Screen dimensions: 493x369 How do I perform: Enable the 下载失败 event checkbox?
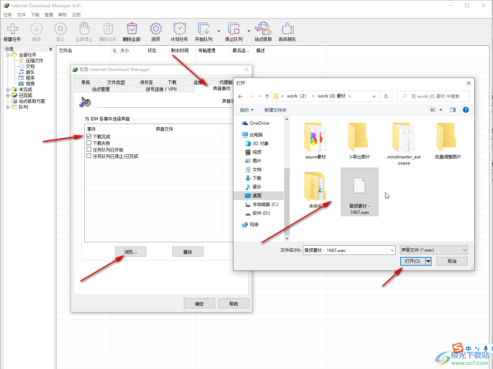[x=89, y=143]
